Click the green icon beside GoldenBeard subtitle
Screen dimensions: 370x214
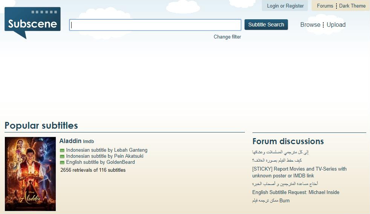click(62, 163)
